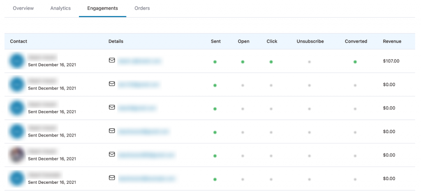Screen dimensions: 421x194
Task: Click the mail icon in the second contact row
Action: [x=112, y=84]
